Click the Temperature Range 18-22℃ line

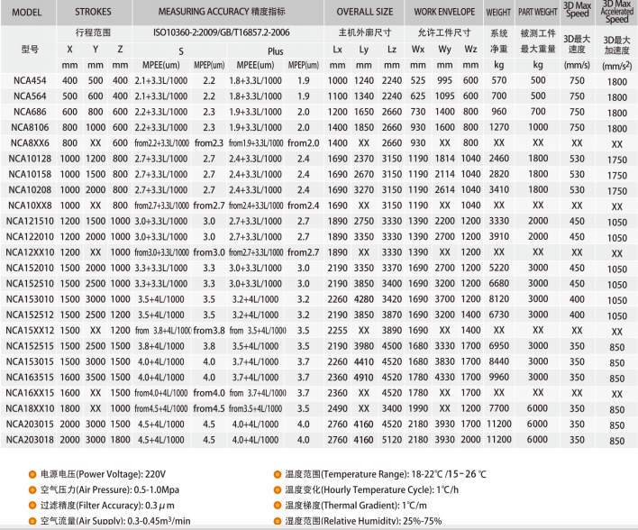coord(386,474)
